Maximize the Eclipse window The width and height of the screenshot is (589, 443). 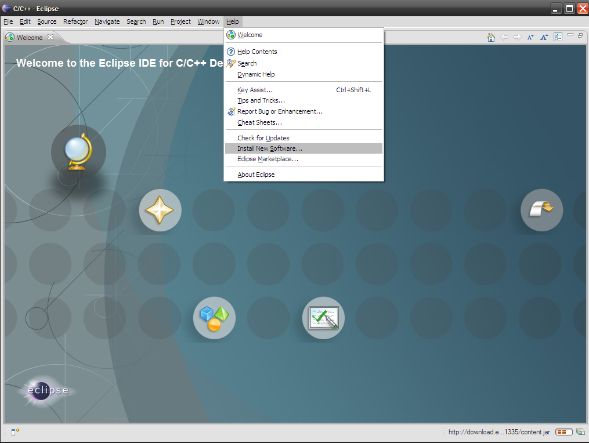coord(569,8)
